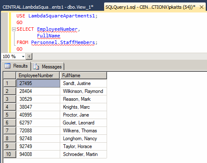The width and height of the screenshot is (207, 163).
Task: Click cell with employee number 62797
Action: [38, 123]
